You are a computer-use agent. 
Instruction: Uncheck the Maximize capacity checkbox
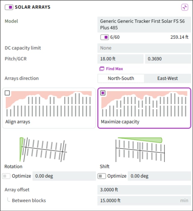(x=103, y=93)
